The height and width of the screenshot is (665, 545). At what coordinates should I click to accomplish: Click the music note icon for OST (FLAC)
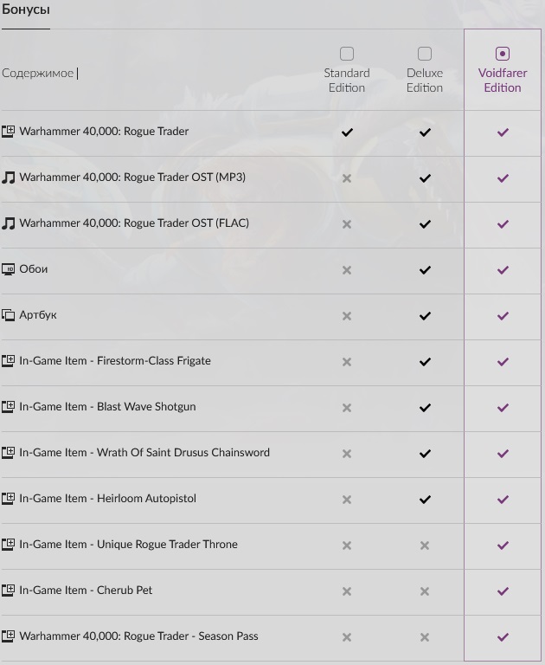click(x=9, y=223)
